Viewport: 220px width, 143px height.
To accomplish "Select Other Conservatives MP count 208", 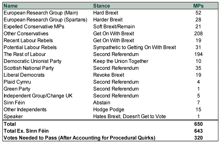I will [x=198, y=34].
